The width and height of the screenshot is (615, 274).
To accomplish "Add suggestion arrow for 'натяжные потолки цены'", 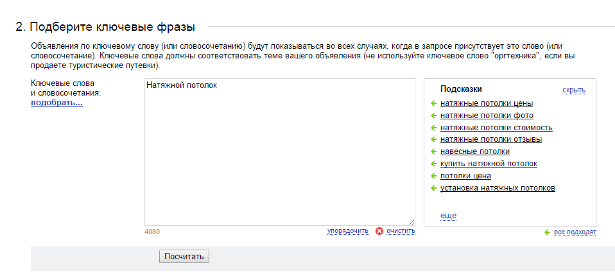I will (433, 103).
